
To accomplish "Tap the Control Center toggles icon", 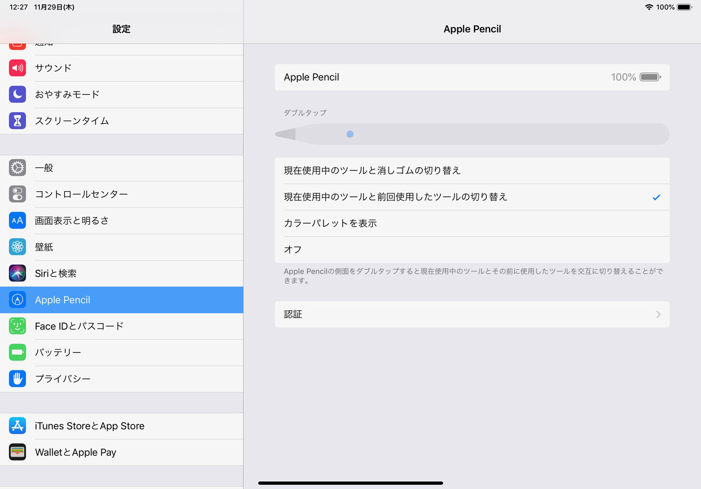I will pos(17,194).
